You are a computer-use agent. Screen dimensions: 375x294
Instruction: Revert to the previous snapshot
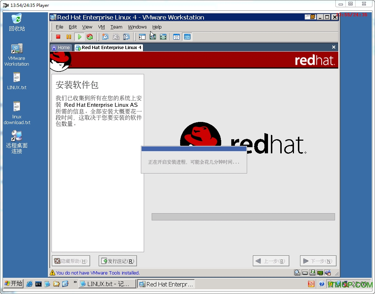click(116, 37)
